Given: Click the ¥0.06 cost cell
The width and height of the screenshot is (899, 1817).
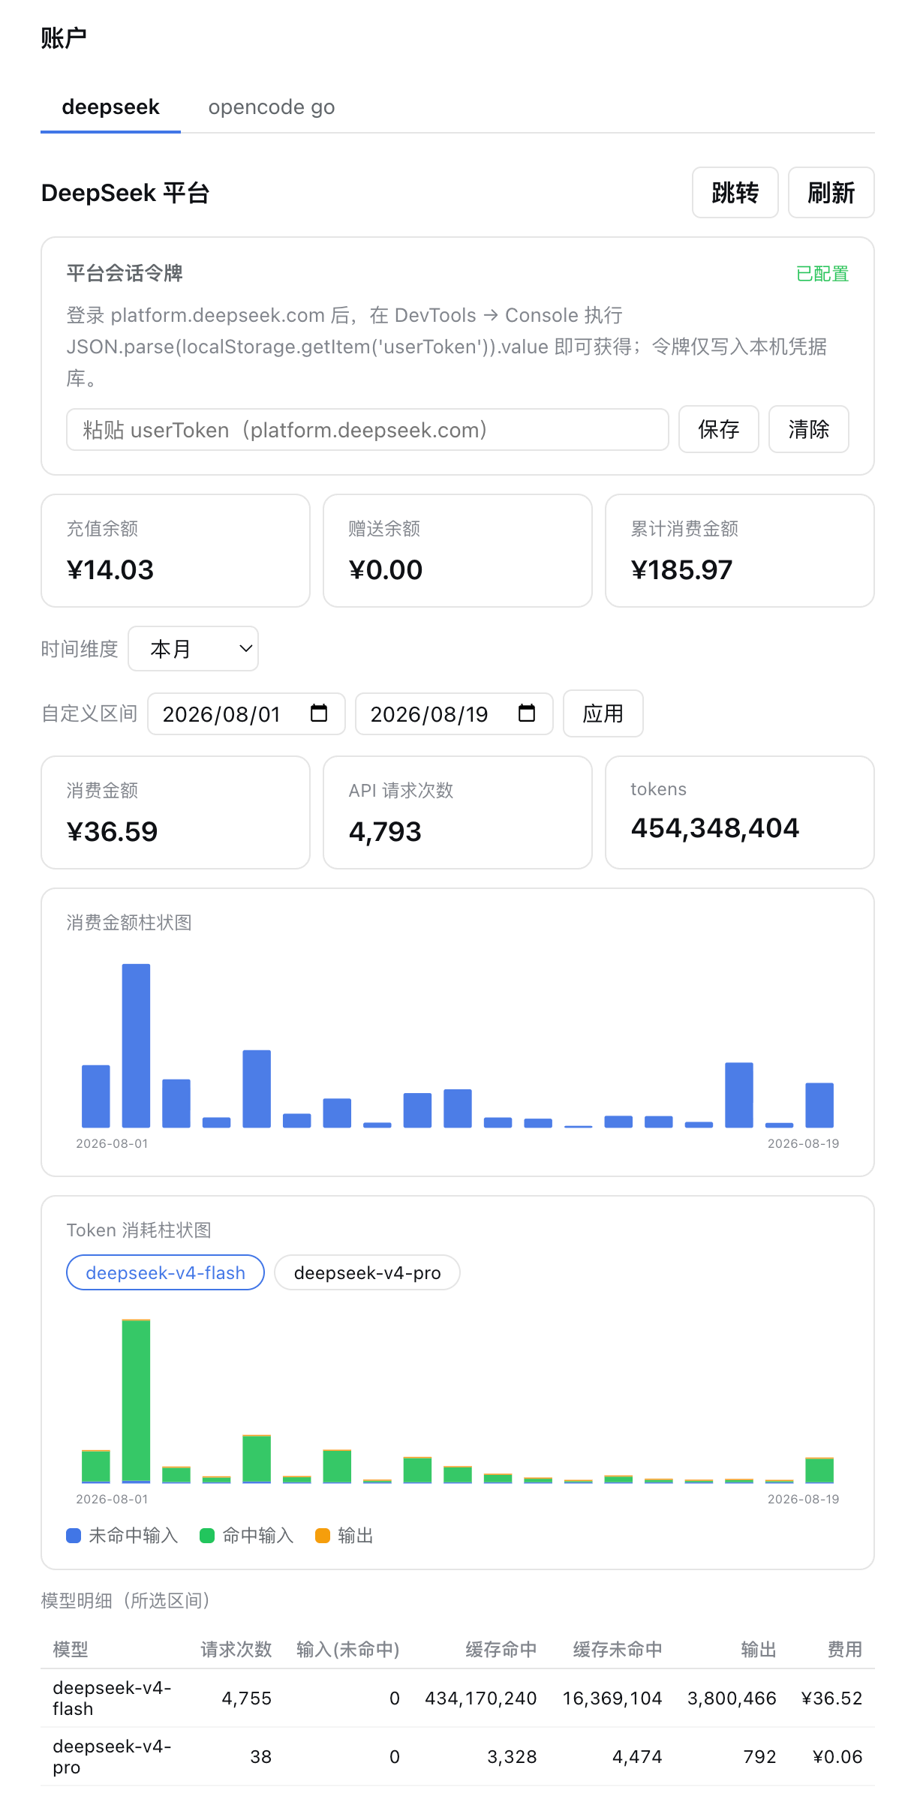Looking at the screenshot, I should pos(837,1757).
